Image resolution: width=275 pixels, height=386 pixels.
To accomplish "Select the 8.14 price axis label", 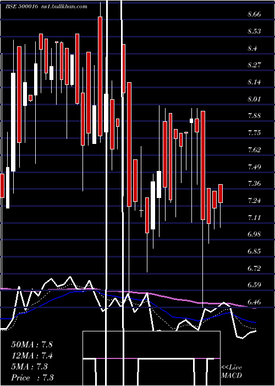I will pyautogui.click(x=254, y=82).
